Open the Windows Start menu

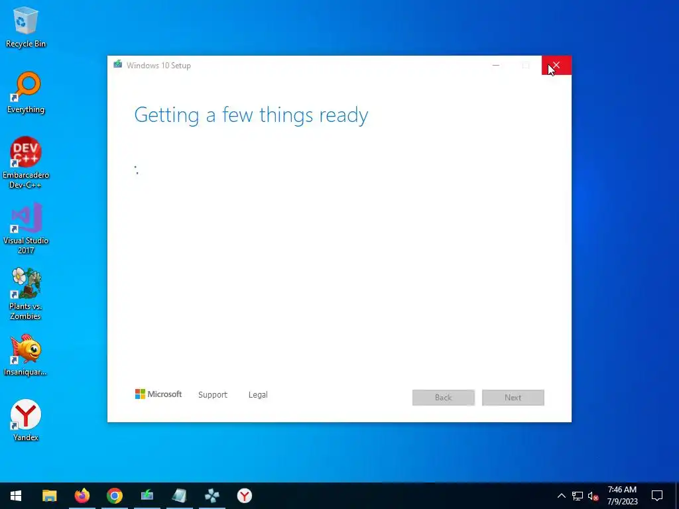point(16,496)
